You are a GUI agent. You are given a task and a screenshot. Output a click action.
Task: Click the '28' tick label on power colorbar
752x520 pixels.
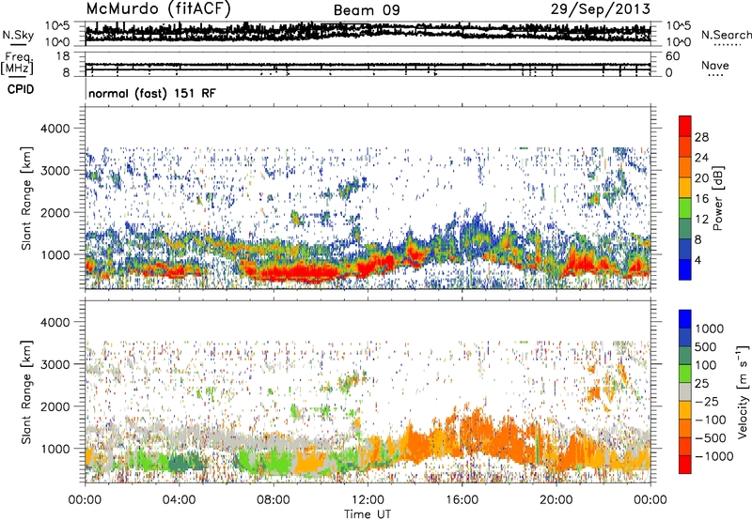(701, 137)
